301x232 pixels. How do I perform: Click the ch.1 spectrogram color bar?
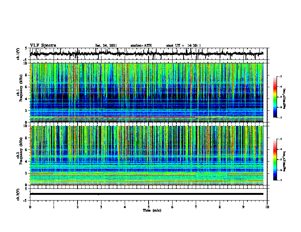coord(275,97)
